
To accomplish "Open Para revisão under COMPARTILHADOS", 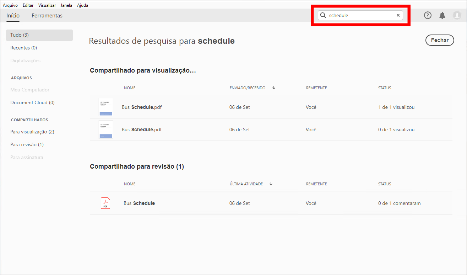I will pos(27,144).
